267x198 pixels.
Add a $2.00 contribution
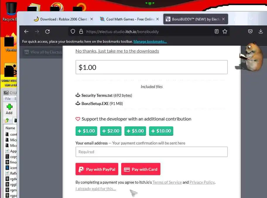coord(111,131)
